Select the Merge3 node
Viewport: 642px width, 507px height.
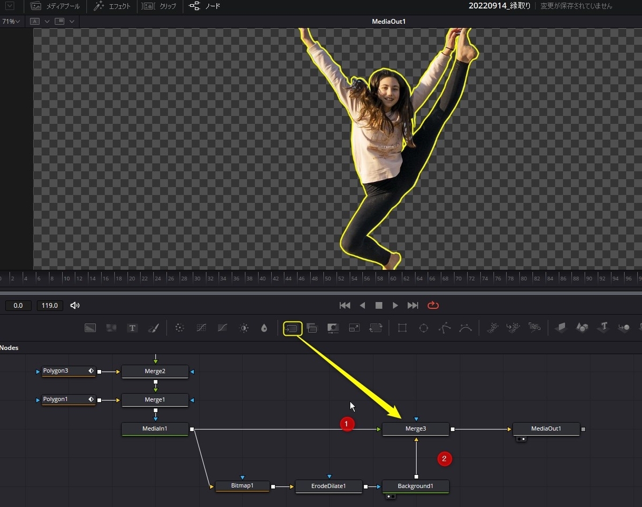point(416,429)
